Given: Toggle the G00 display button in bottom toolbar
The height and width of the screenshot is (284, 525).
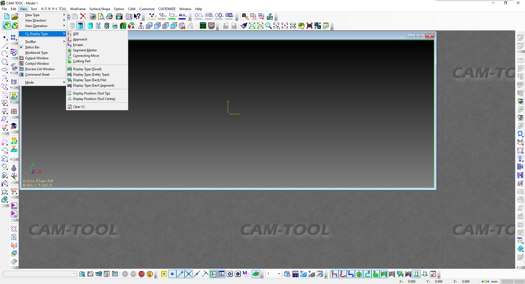Looking at the screenshot, I should pyautogui.click(x=334, y=274).
